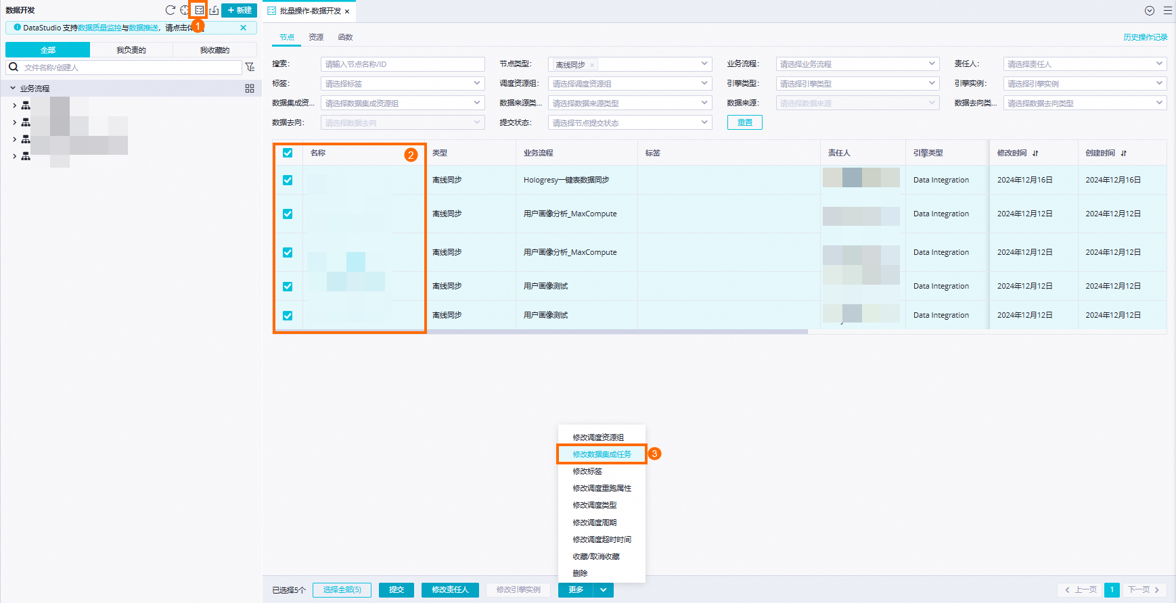Click the info icon in DataStudio banner
This screenshot has width=1176, height=603.
18,28
